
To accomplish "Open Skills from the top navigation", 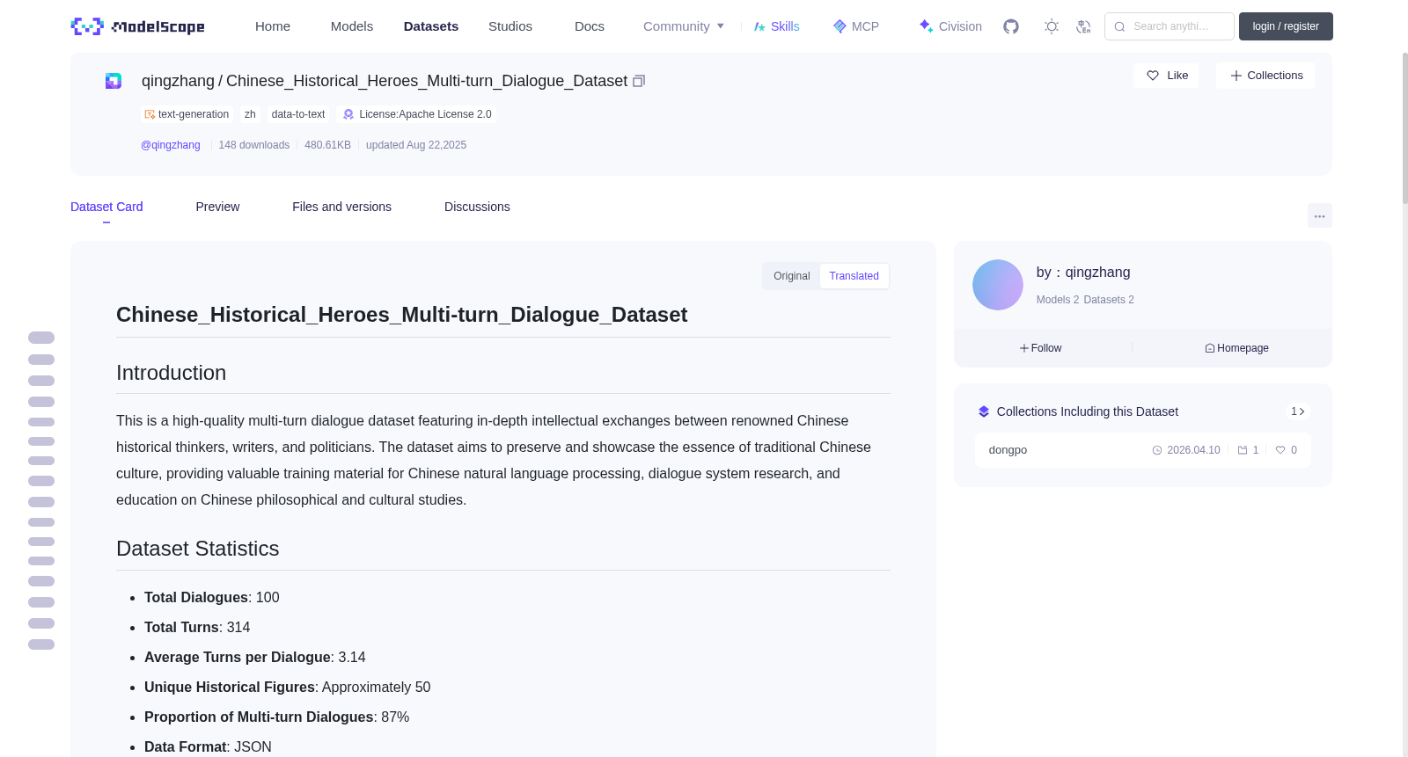I will point(776,26).
